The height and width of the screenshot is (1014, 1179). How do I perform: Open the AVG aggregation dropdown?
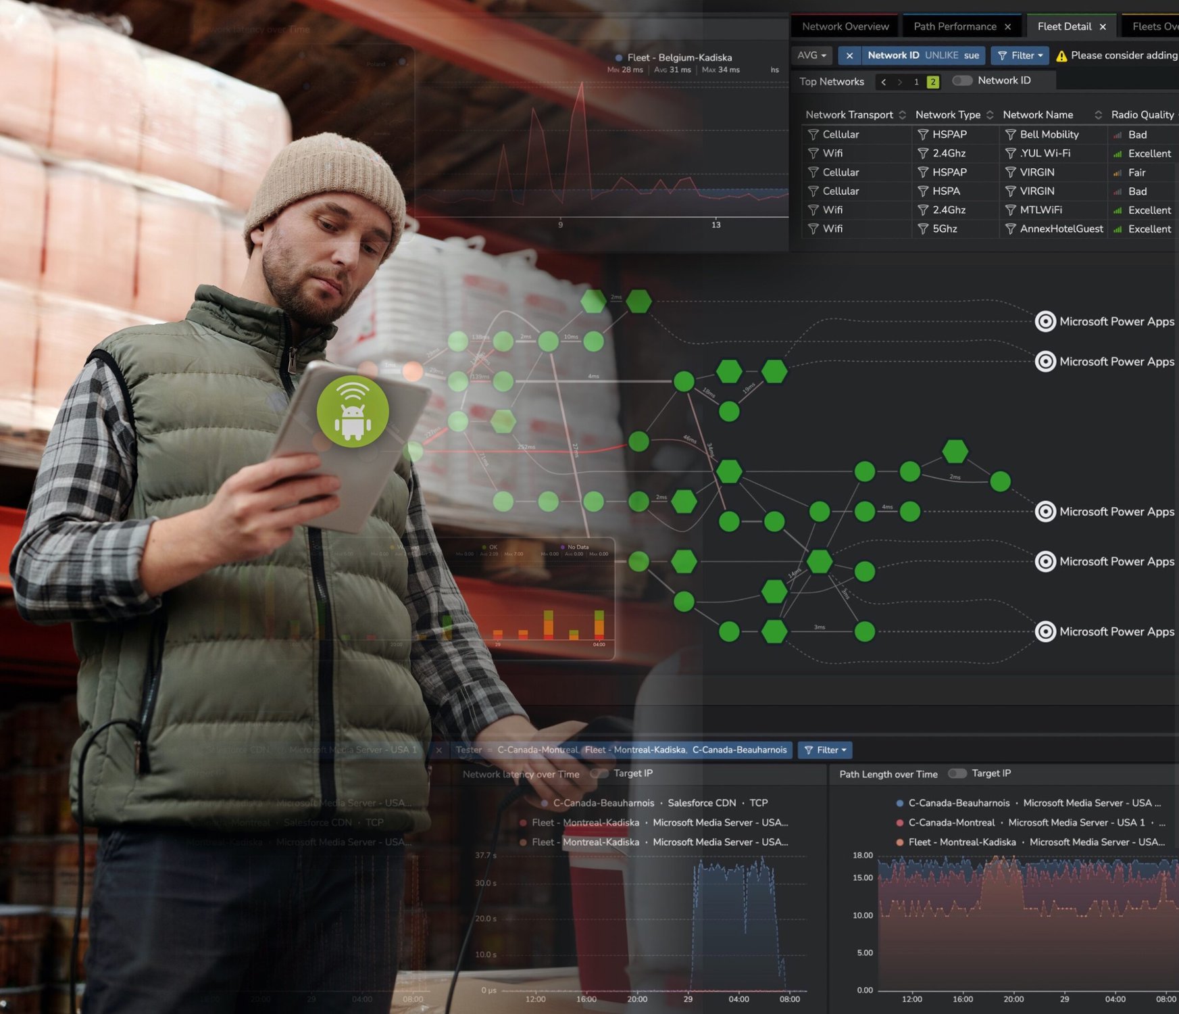click(x=811, y=55)
